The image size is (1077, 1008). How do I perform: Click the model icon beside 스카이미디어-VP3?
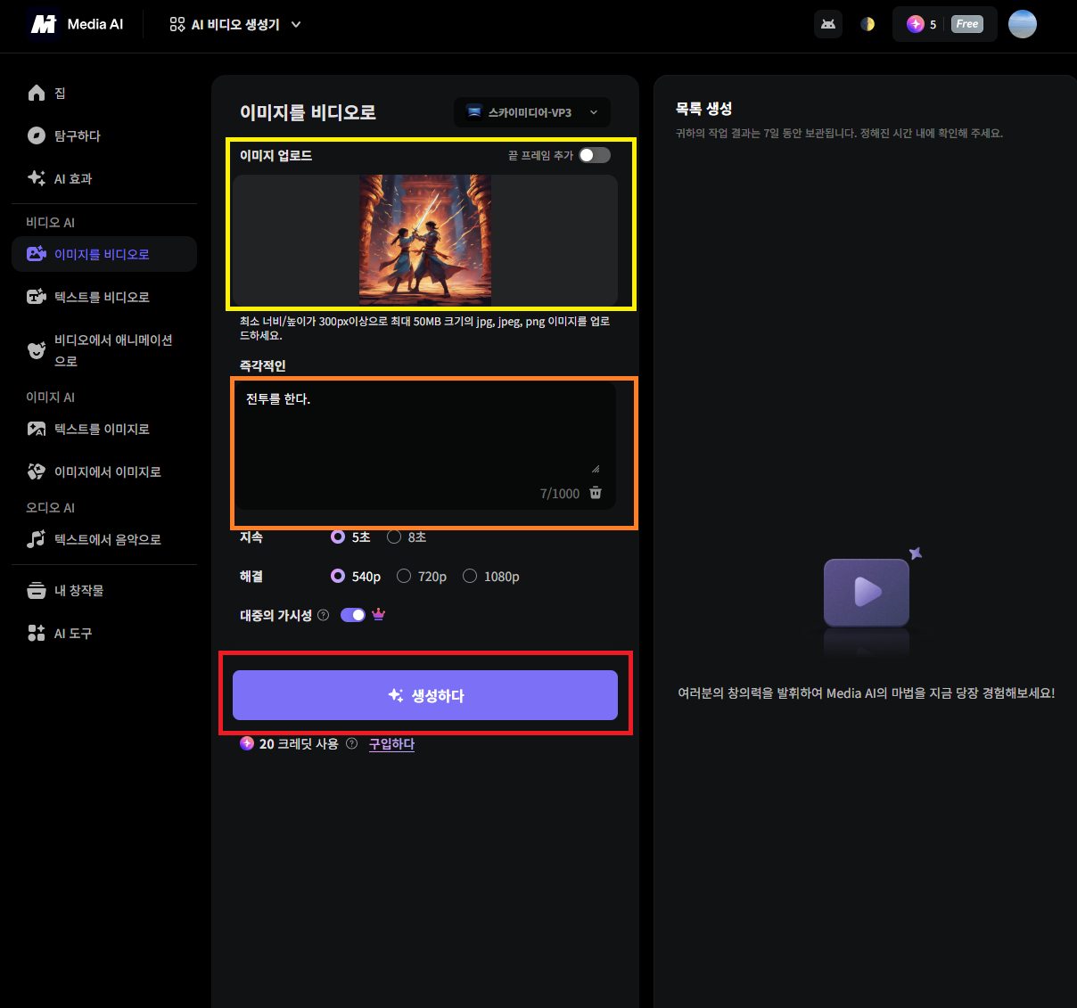tap(474, 112)
